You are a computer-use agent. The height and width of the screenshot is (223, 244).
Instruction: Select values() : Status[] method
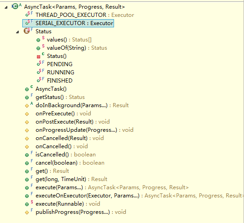(x=69, y=40)
